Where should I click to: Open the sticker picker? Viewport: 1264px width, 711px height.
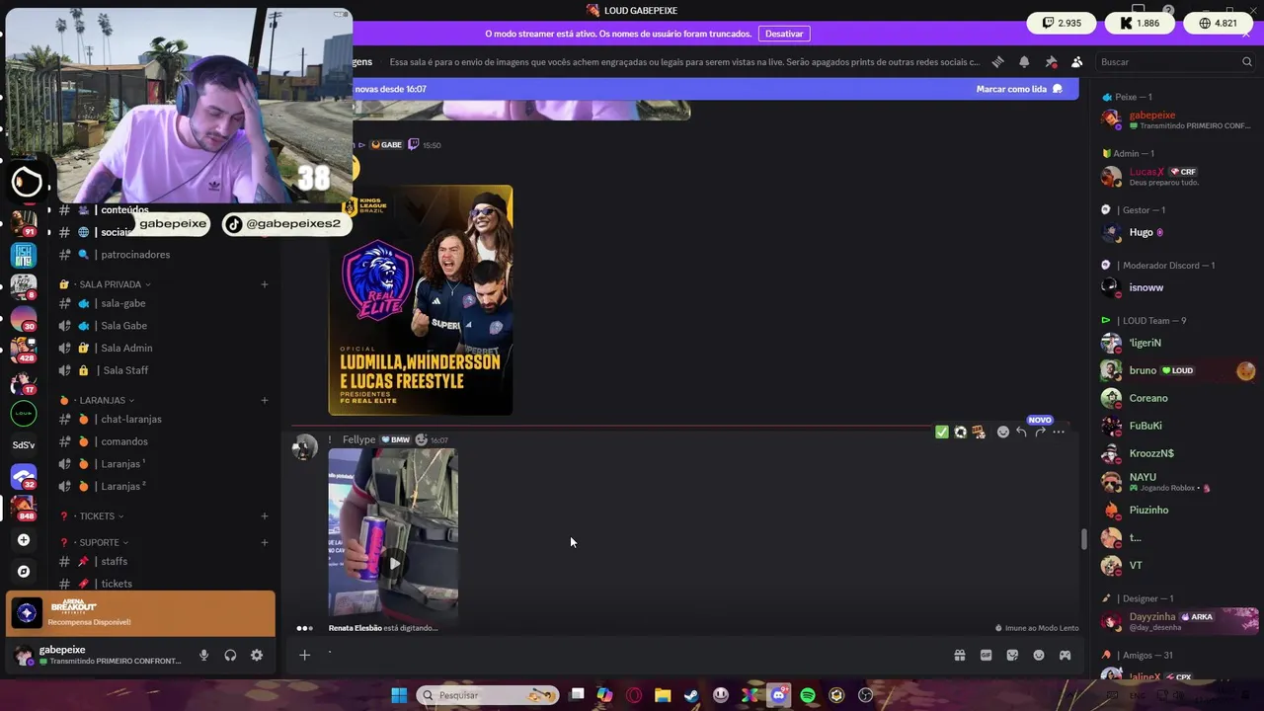[x=1012, y=655]
